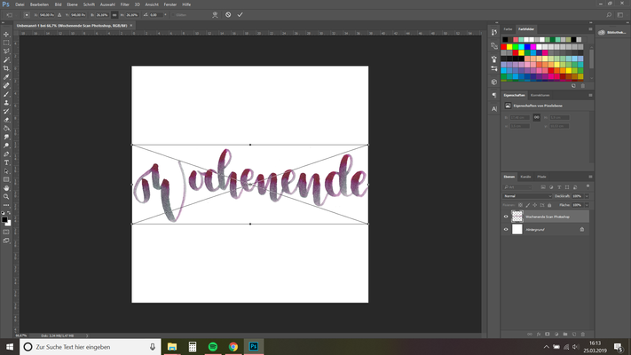
Task: Open the Bibliotheken panel button
Action: 612,32
